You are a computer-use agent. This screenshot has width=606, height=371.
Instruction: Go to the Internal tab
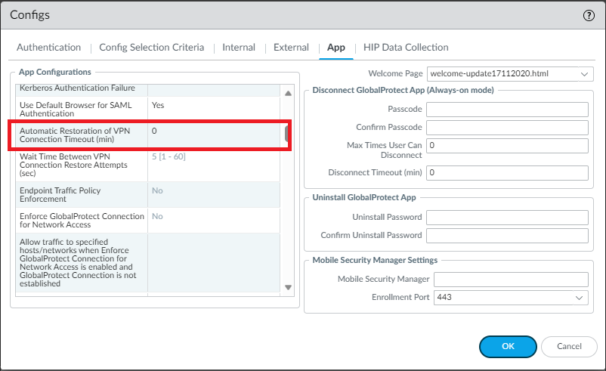point(239,48)
